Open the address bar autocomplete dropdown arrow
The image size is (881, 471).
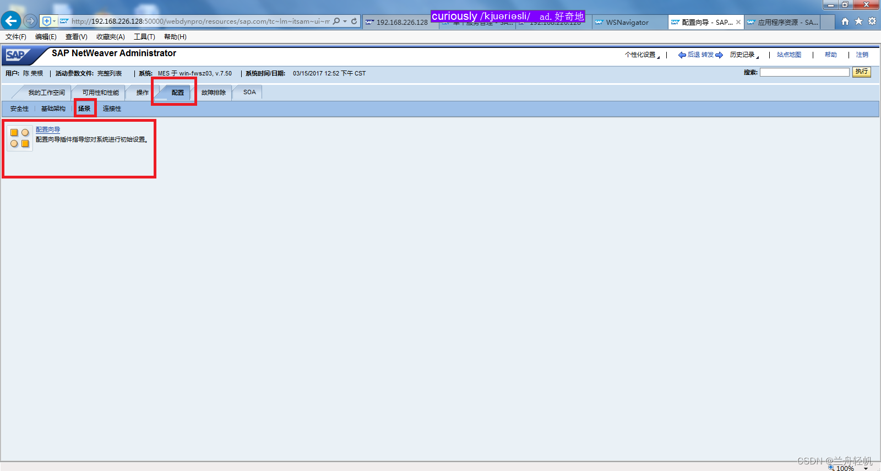click(345, 21)
